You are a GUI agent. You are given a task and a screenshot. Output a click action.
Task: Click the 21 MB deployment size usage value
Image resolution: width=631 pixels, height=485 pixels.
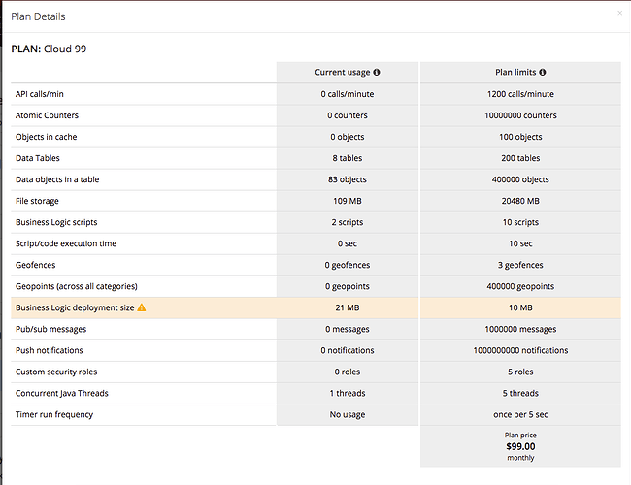click(x=347, y=307)
